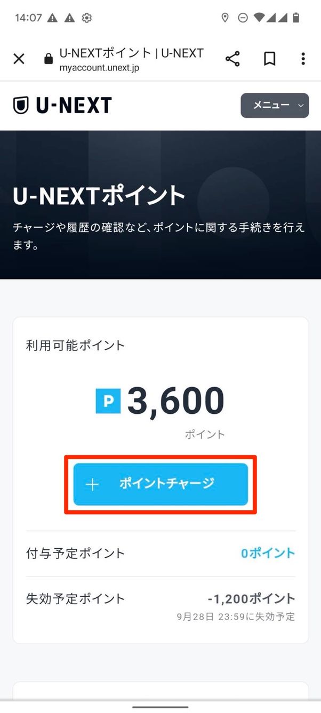Tap the warning triangle in the status bar
The image size is (321, 713).
click(51, 18)
